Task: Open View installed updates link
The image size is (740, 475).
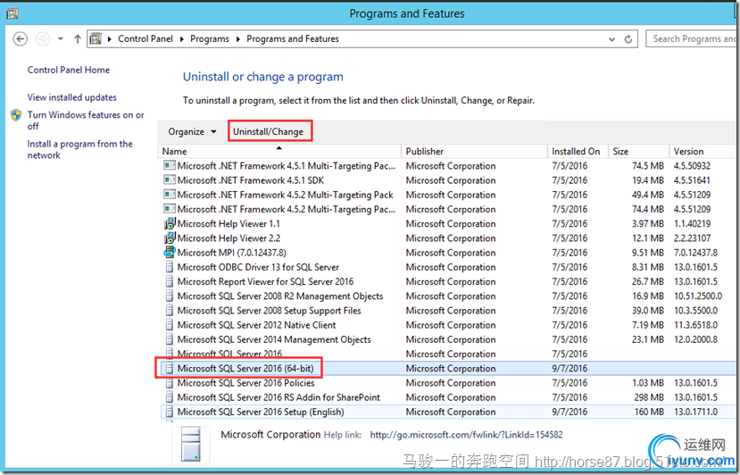Action: [x=71, y=97]
